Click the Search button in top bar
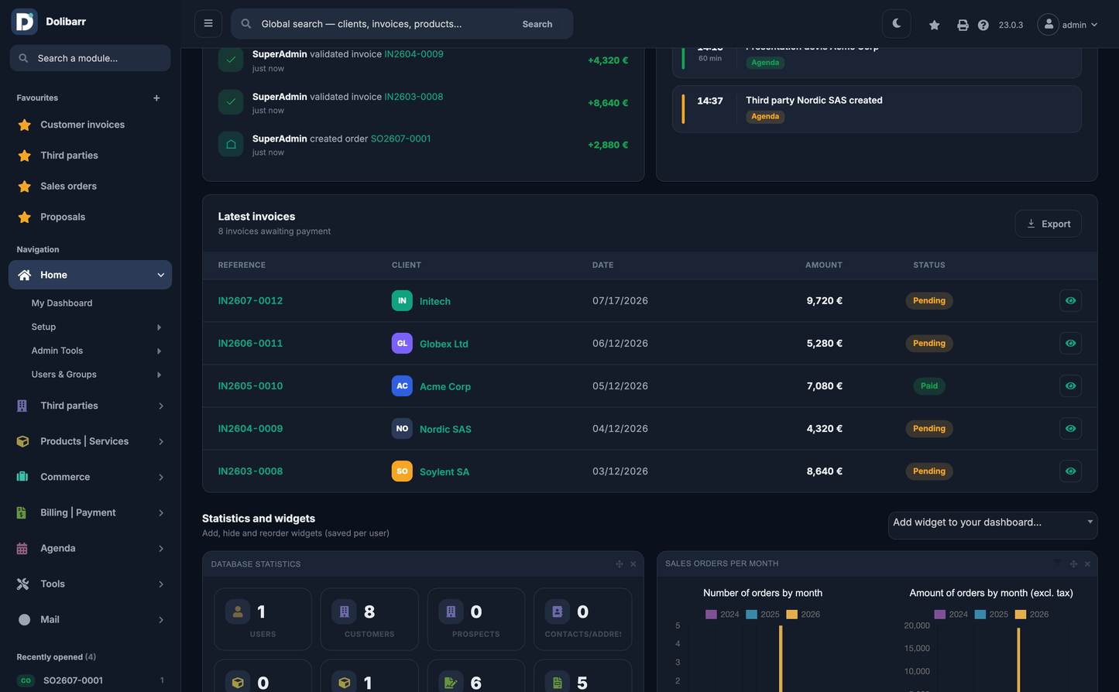 pyautogui.click(x=537, y=24)
